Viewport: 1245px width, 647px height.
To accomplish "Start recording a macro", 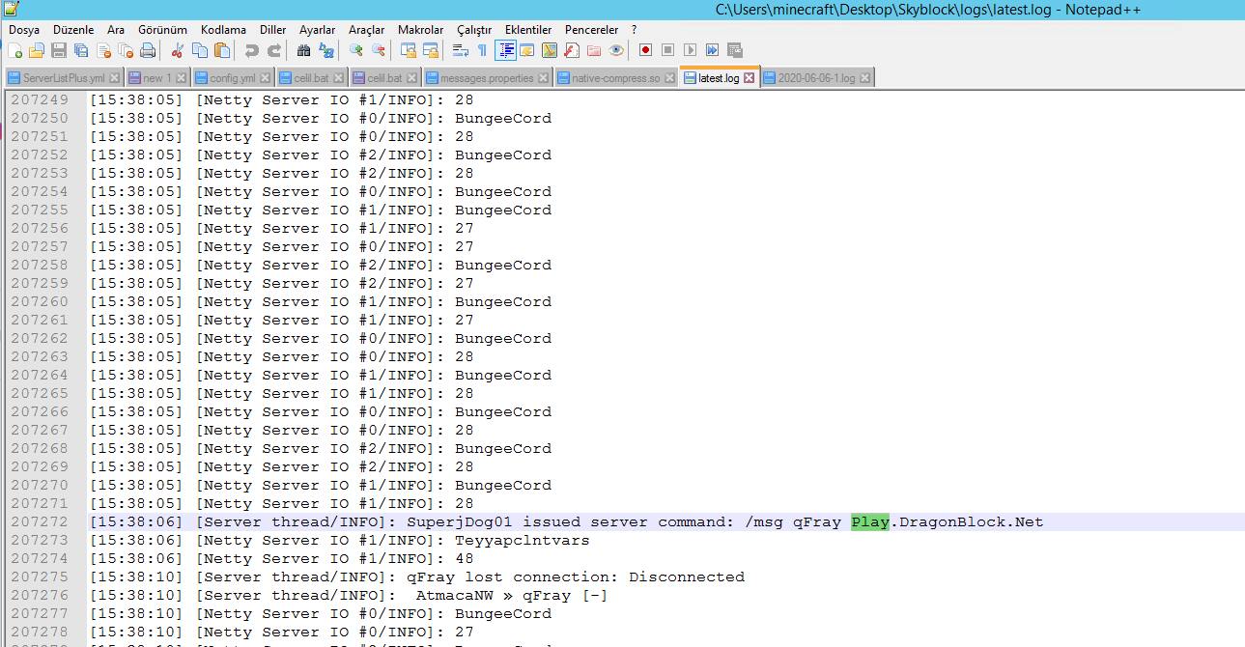I will (x=645, y=50).
